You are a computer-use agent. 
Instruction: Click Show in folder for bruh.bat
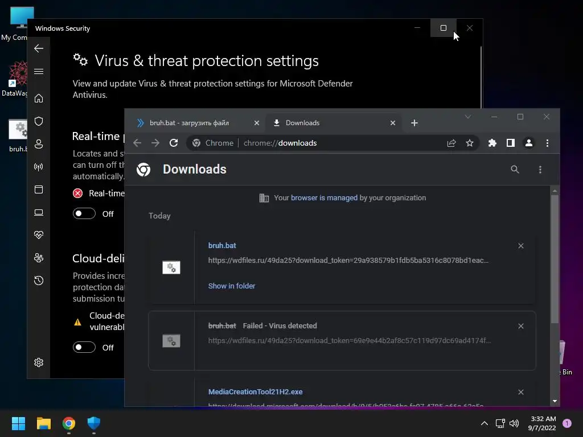(232, 286)
